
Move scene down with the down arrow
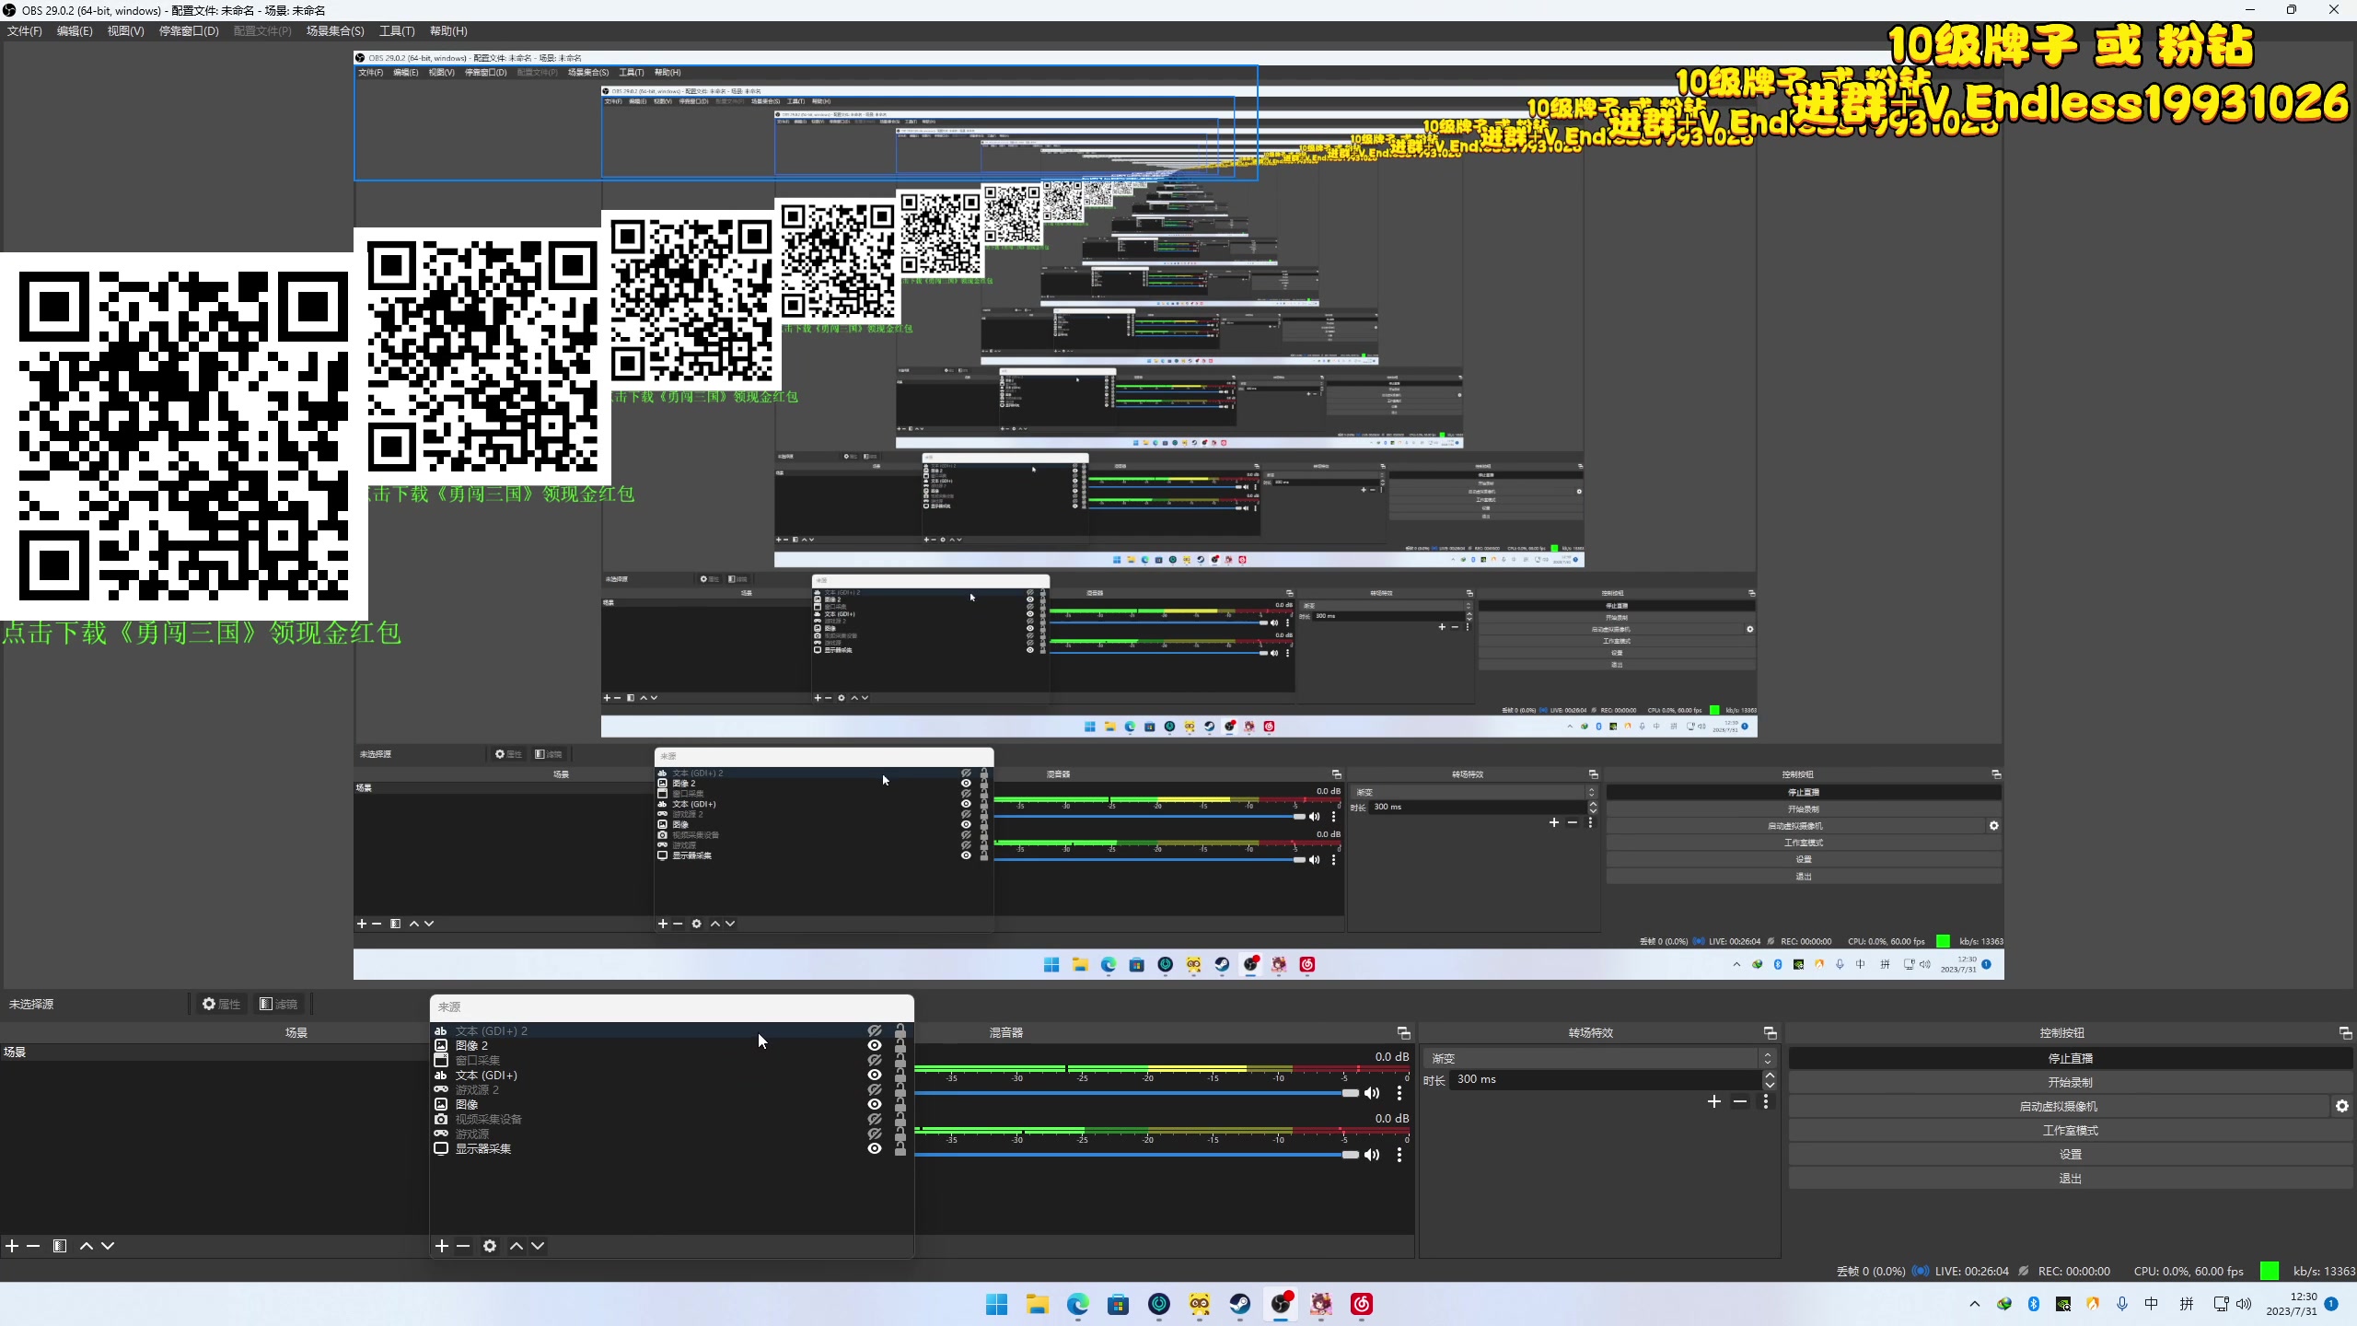(108, 1246)
